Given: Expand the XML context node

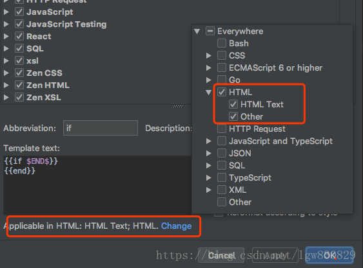Looking at the screenshot, I should click(209, 190).
